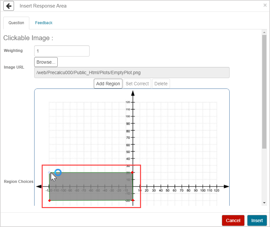This screenshot has width=270, height=227.
Task: Click the scroll down arrow
Action: coord(264,203)
